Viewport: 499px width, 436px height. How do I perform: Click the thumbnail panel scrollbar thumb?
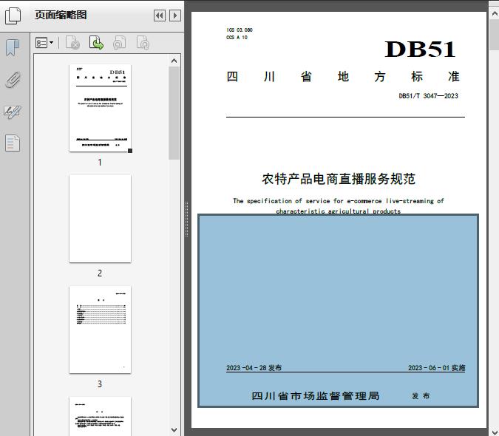pos(174,113)
